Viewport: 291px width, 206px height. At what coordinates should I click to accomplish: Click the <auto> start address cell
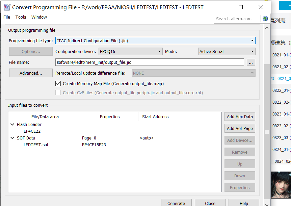[x=147, y=138]
